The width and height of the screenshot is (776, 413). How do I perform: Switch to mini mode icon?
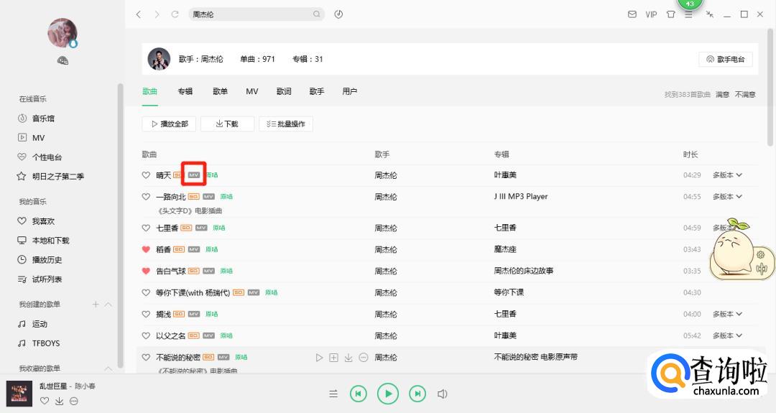[710, 14]
